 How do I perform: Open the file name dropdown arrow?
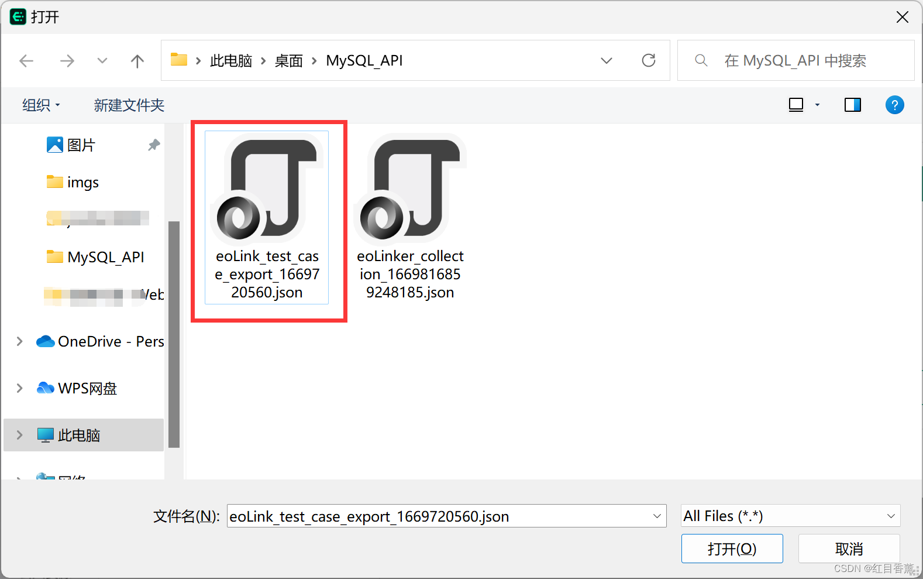pos(657,516)
